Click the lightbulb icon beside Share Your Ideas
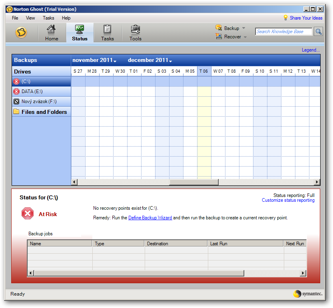This screenshot has width=333, height=308. (x=286, y=18)
